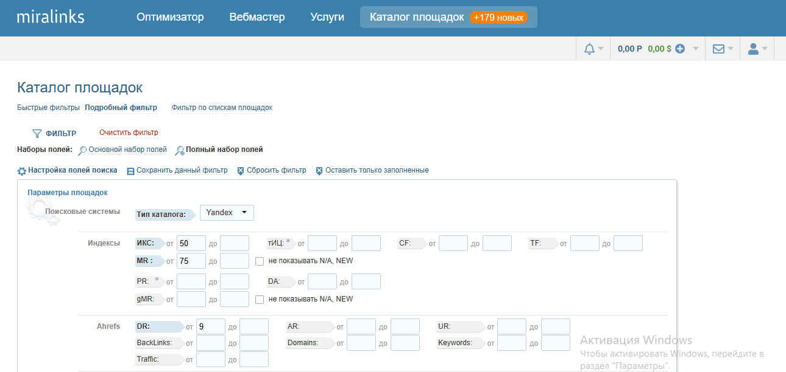The width and height of the screenshot is (786, 372).
Task: Select the Быстрые фильтры link
Action: point(48,108)
